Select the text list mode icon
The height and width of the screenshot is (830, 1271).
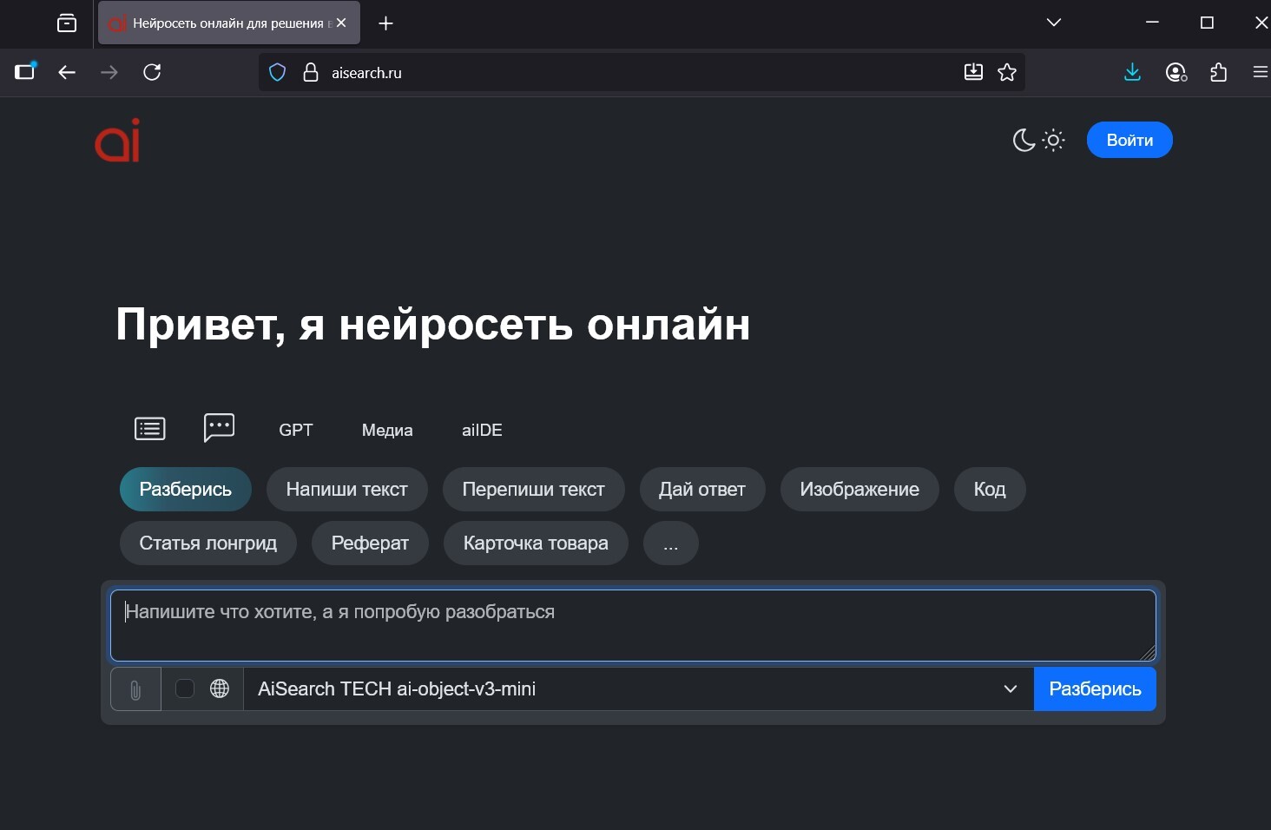click(150, 429)
